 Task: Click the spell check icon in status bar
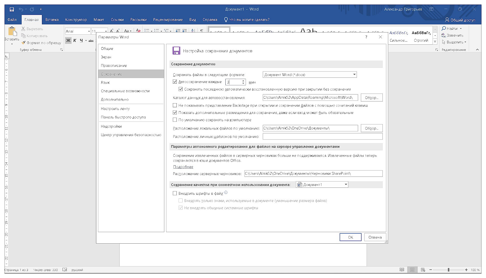pyautogui.click(x=65, y=270)
